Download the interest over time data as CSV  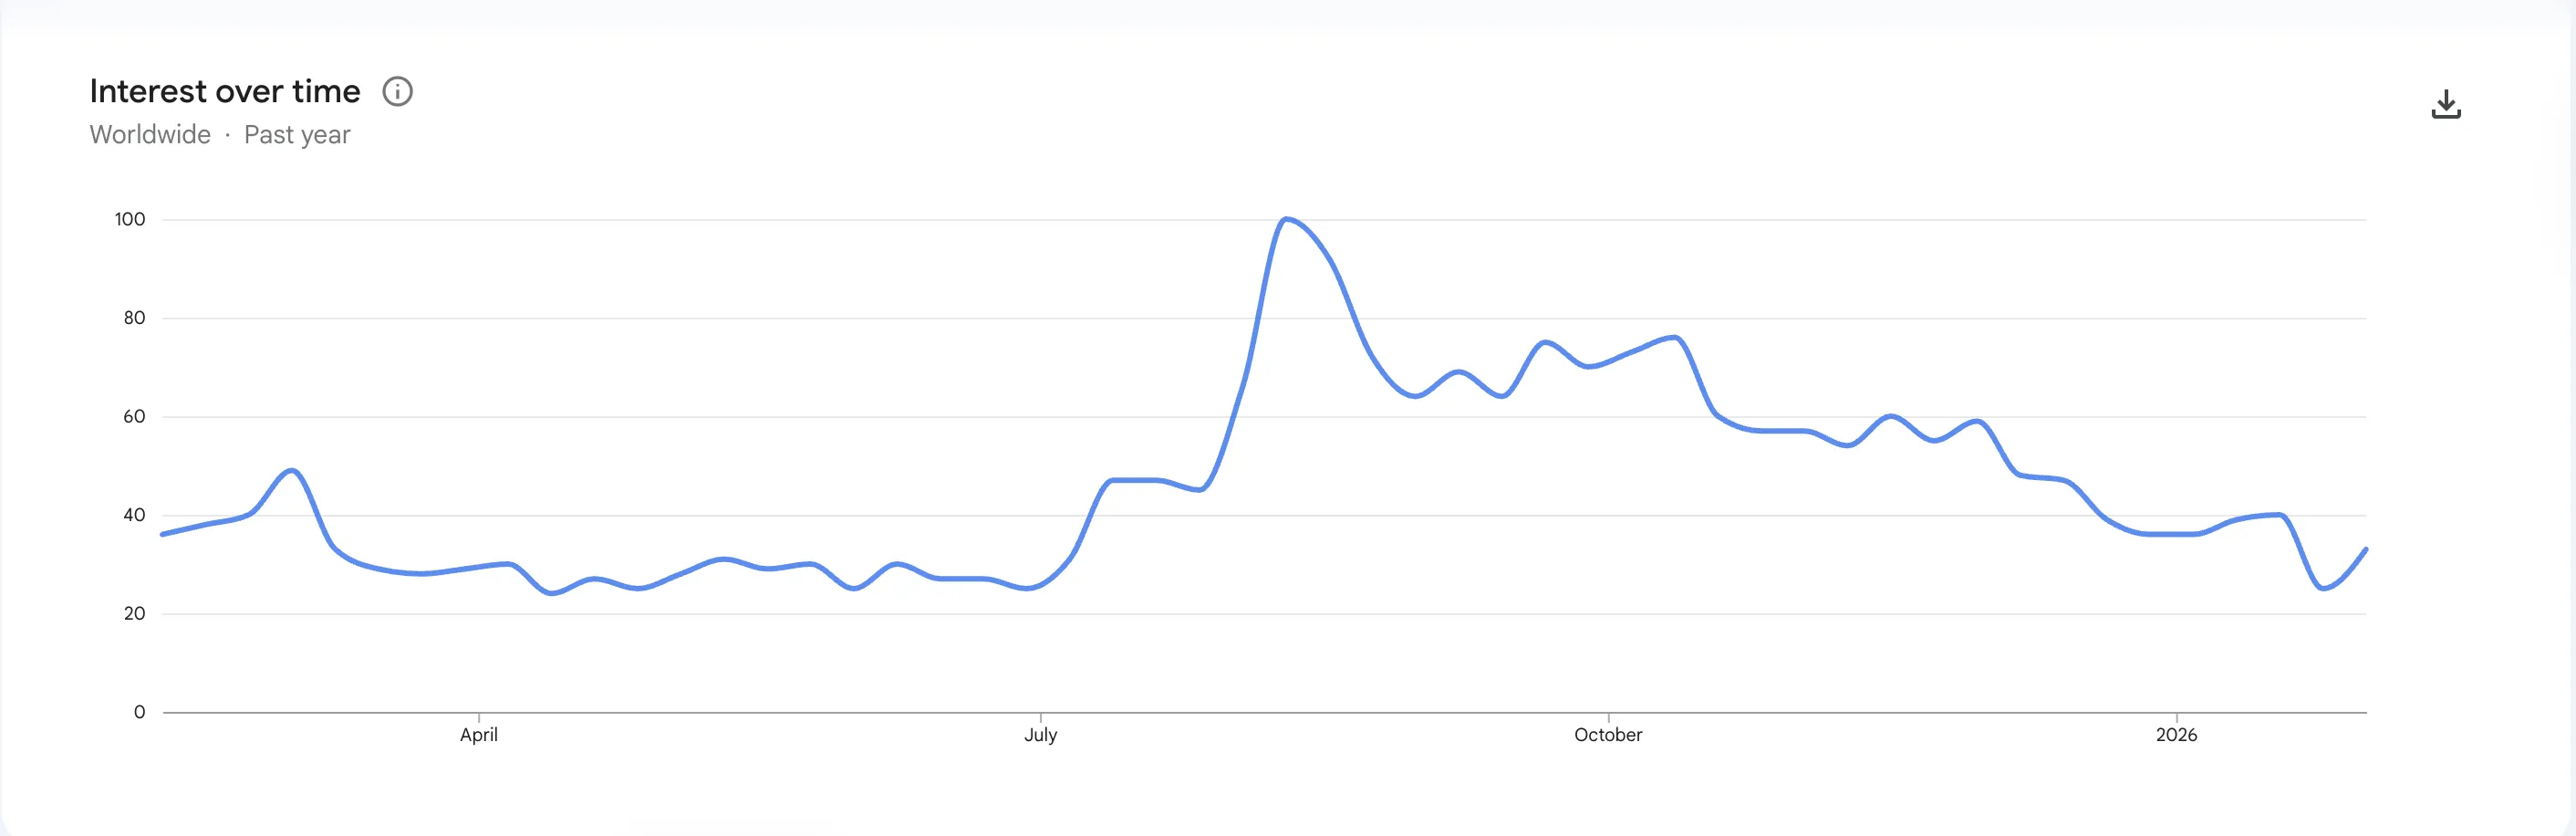click(x=2446, y=104)
